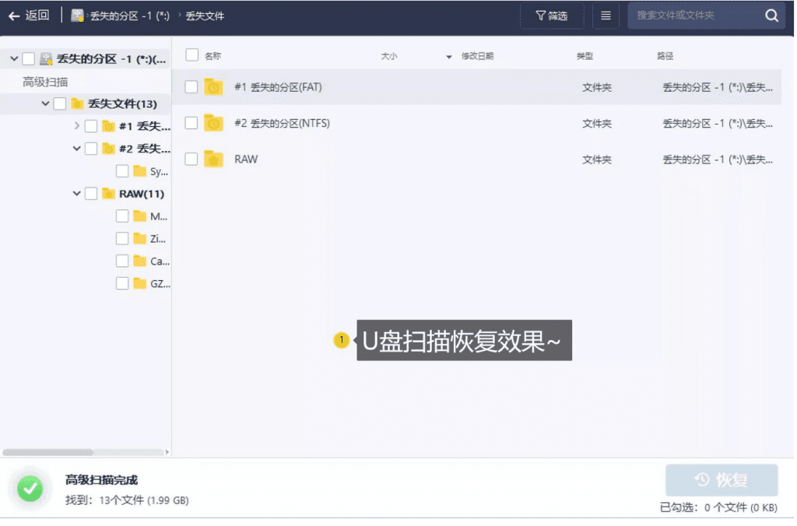Check the select-all checkbox in the header row
This screenshot has height=526, width=797.
point(190,55)
